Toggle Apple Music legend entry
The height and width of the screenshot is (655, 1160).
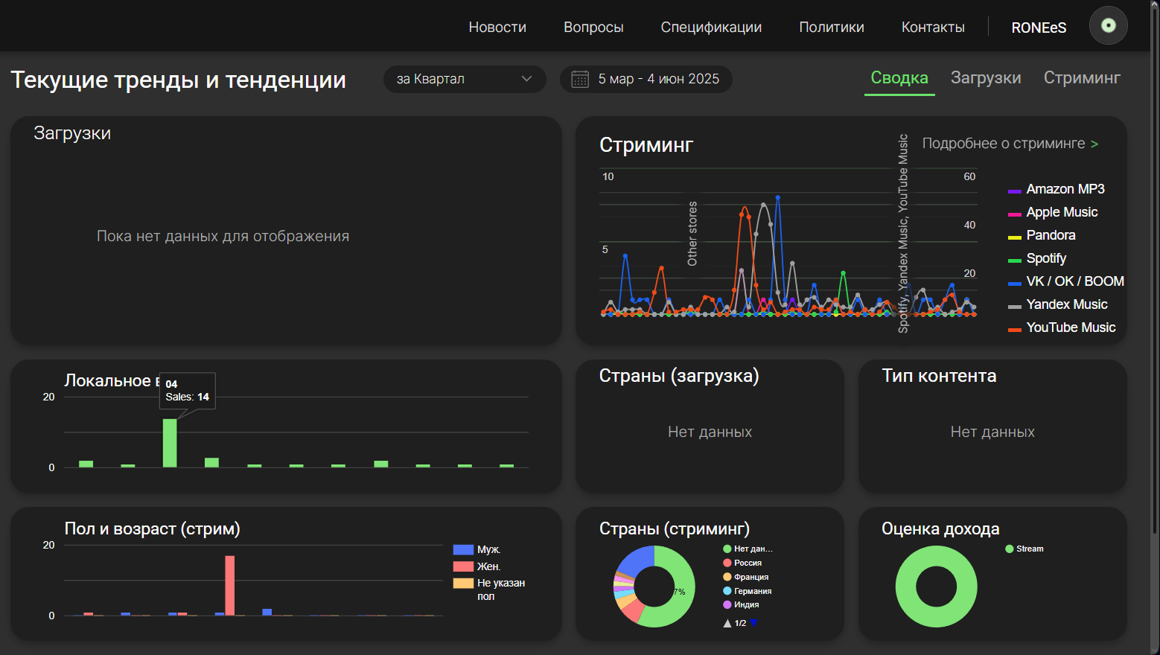(1053, 212)
